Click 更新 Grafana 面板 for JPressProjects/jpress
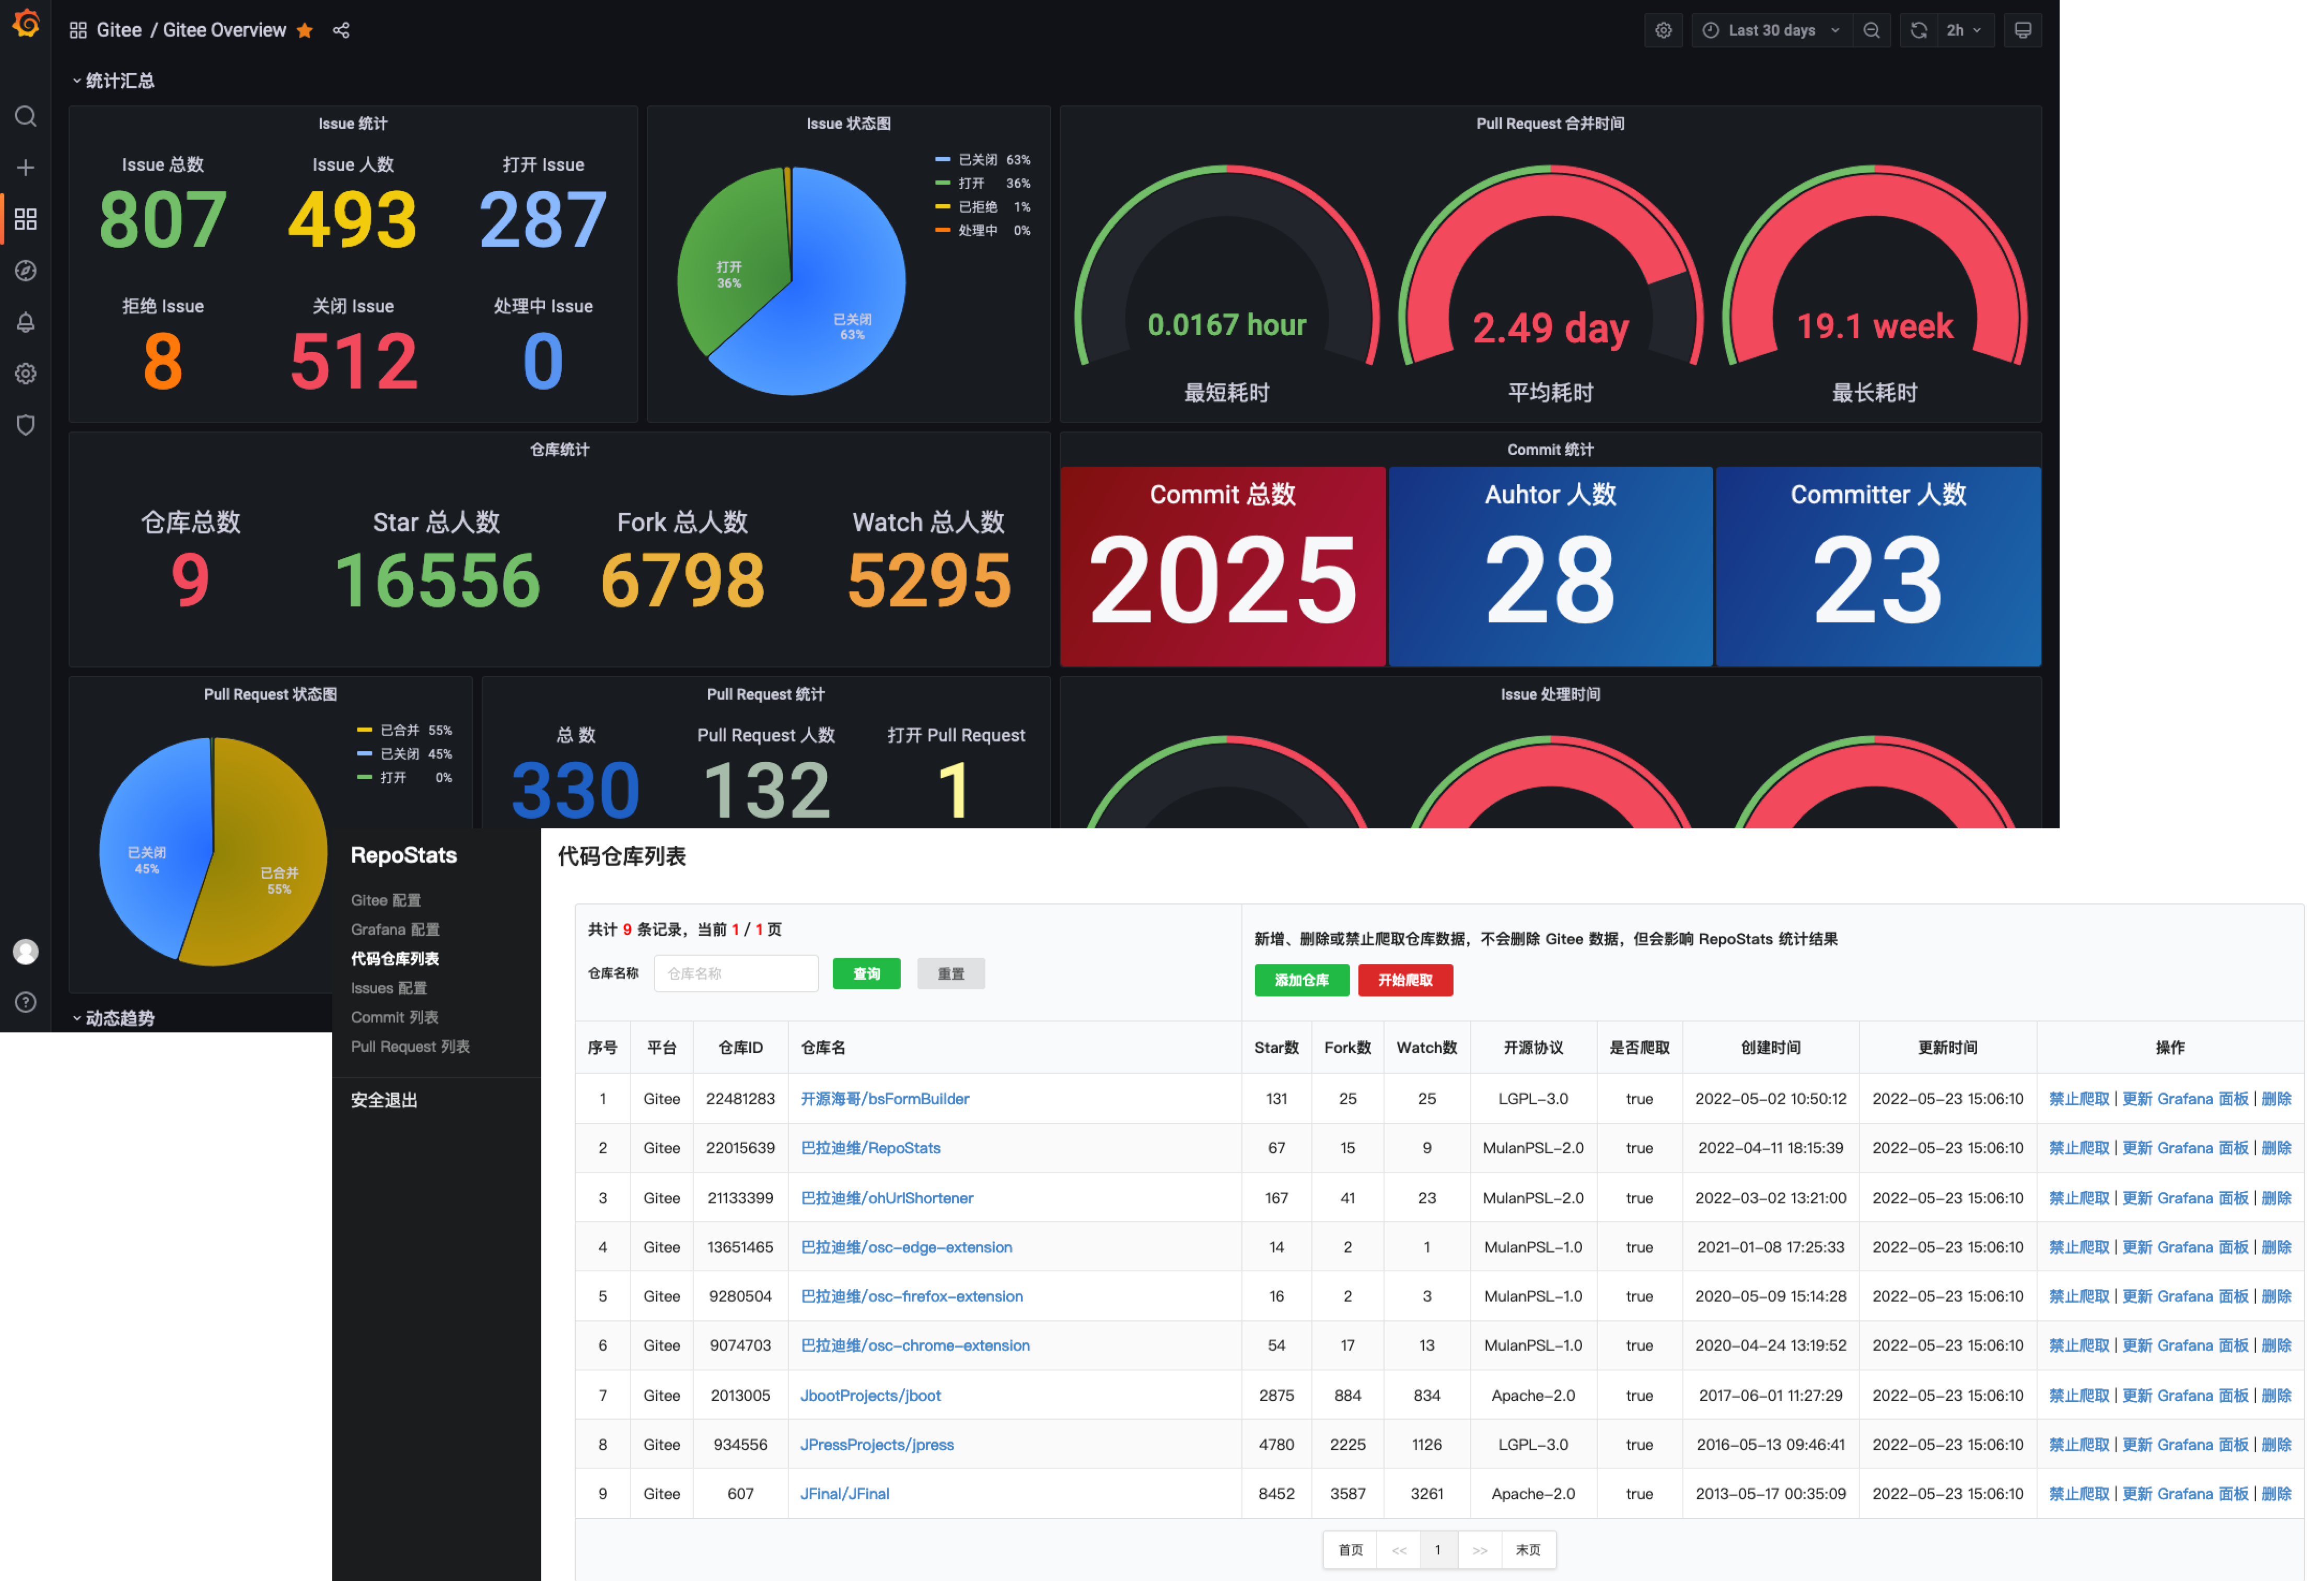Viewport: 2324px width, 1581px height. pyautogui.click(x=2185, y=1444)
